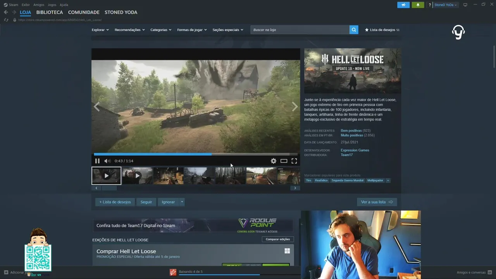Click the Realístico tag
Screen dimensions: 496x279
321,181
